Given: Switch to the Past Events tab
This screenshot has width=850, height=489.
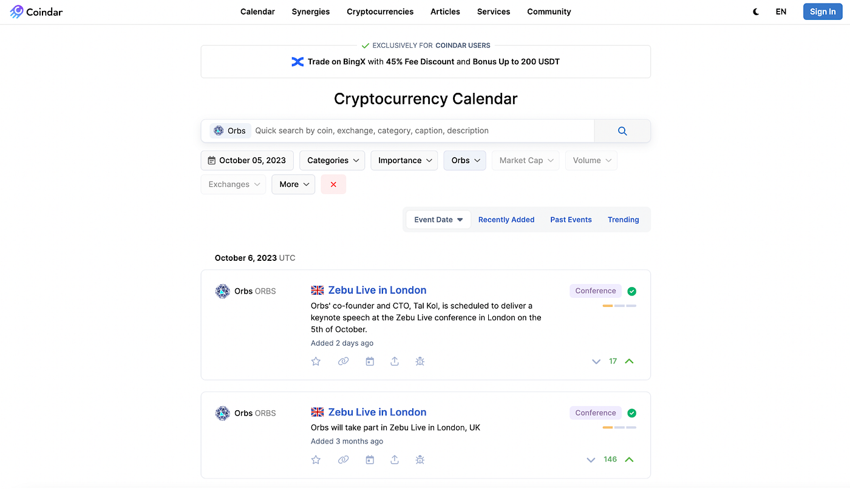Looking at the screenshot, I should coord(571,219).
